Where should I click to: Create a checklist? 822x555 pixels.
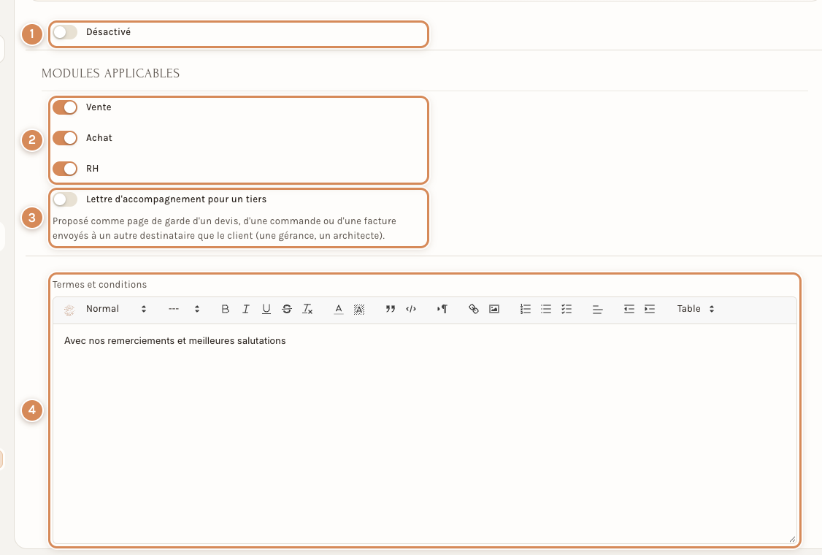[566, 309]
